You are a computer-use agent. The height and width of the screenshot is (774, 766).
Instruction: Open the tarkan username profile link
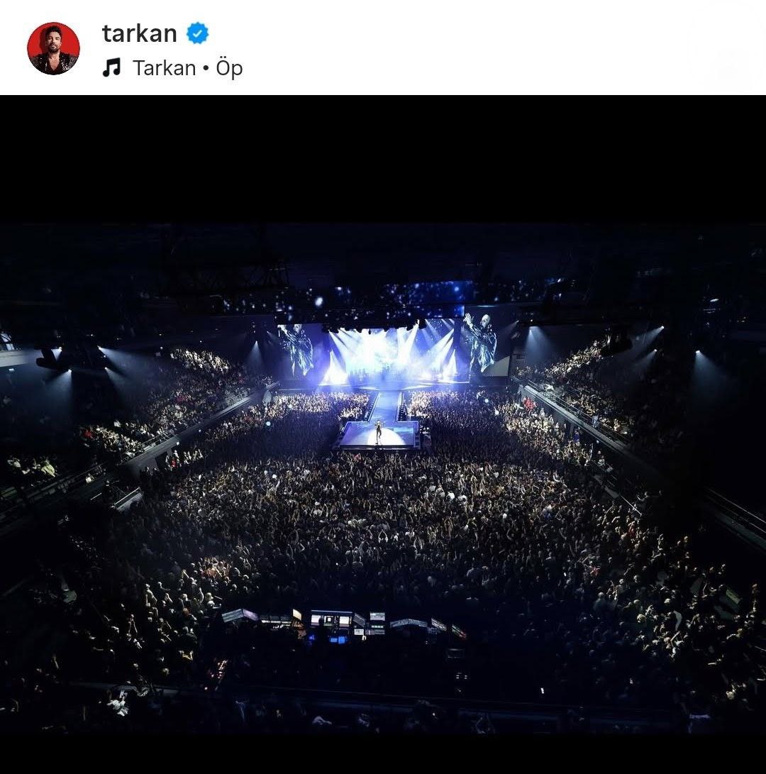point(139,33)
